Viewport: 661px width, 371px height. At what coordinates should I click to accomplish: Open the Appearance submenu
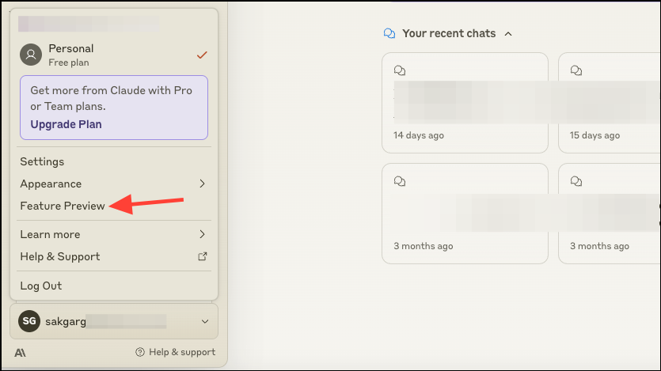click(114, 184)
